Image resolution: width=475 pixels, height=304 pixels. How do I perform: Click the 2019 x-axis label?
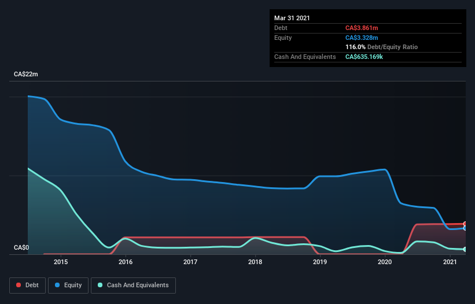pyautogui.click(x=320, y=262)
